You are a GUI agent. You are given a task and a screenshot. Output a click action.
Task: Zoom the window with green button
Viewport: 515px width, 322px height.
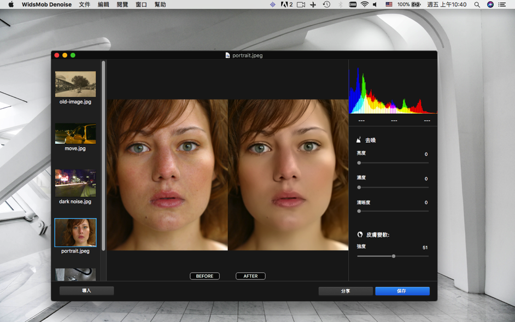tap(73, 55)
